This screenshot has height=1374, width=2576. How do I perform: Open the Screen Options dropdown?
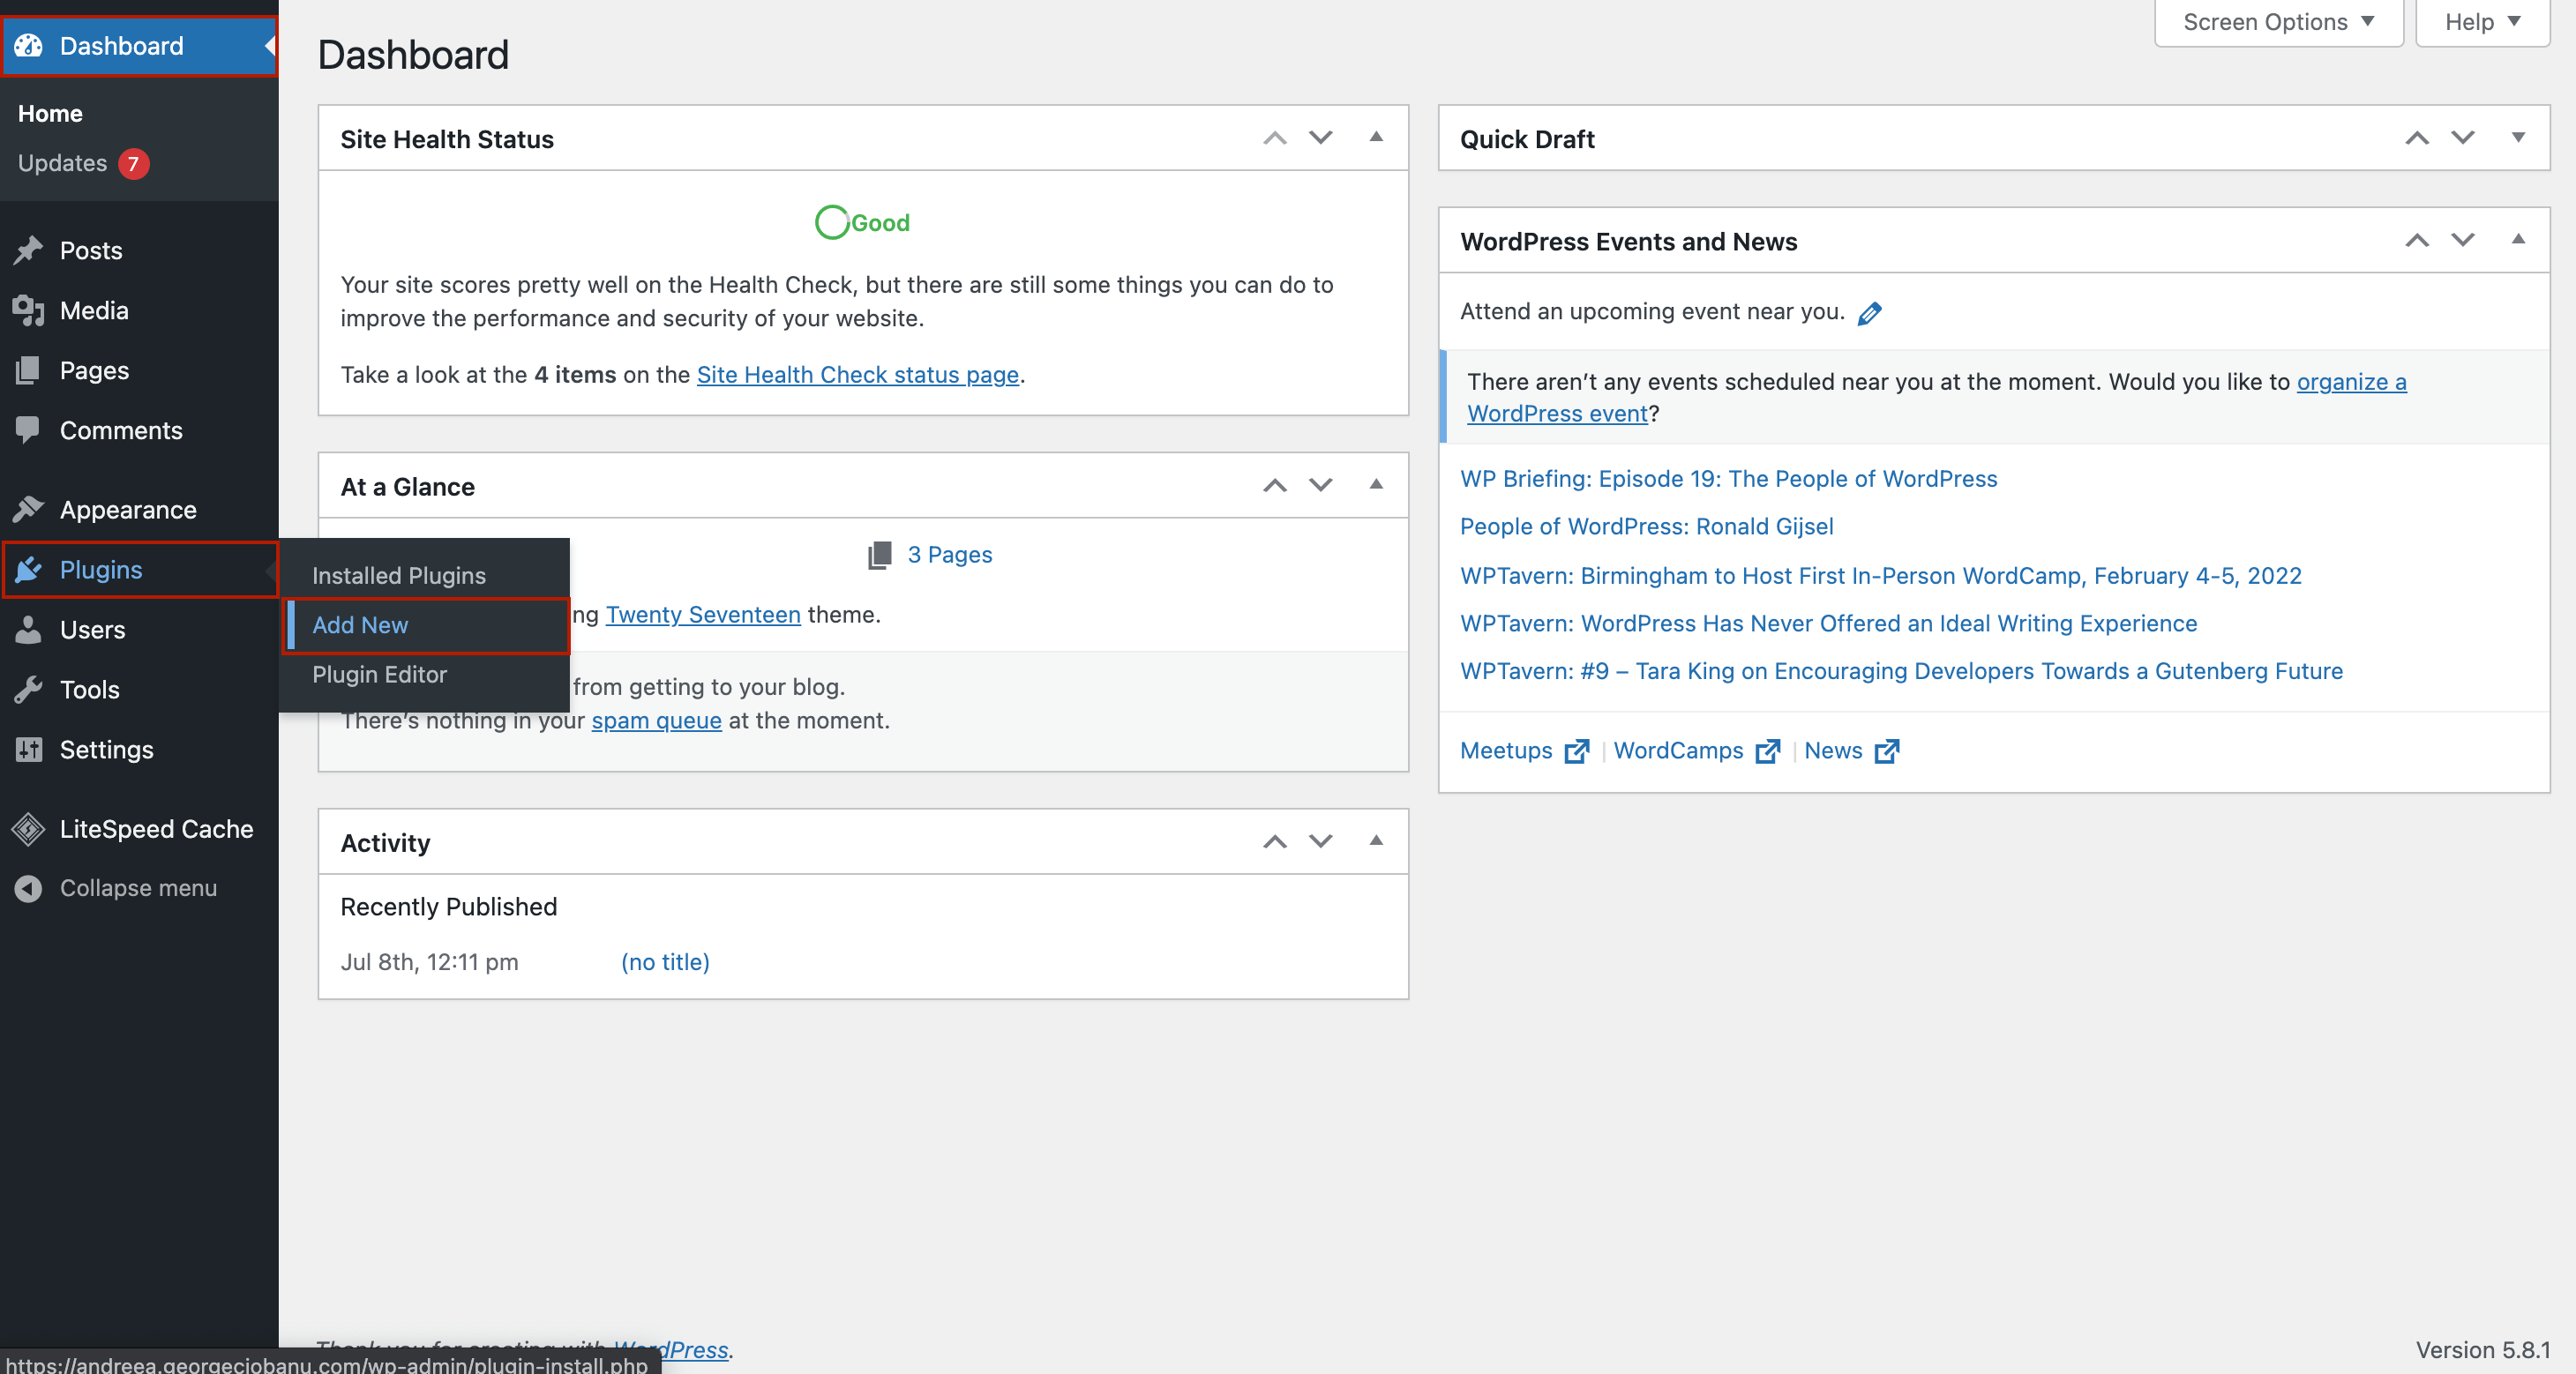click(x=2278, y=22)
